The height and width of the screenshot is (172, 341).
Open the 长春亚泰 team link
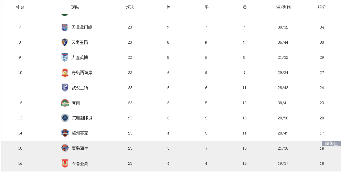tap(79, 163)
